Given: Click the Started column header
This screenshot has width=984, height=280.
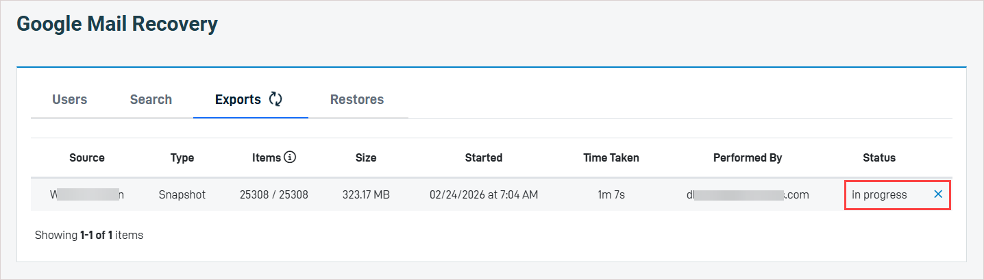Looking at the screenshot, I should coord(484,158).
